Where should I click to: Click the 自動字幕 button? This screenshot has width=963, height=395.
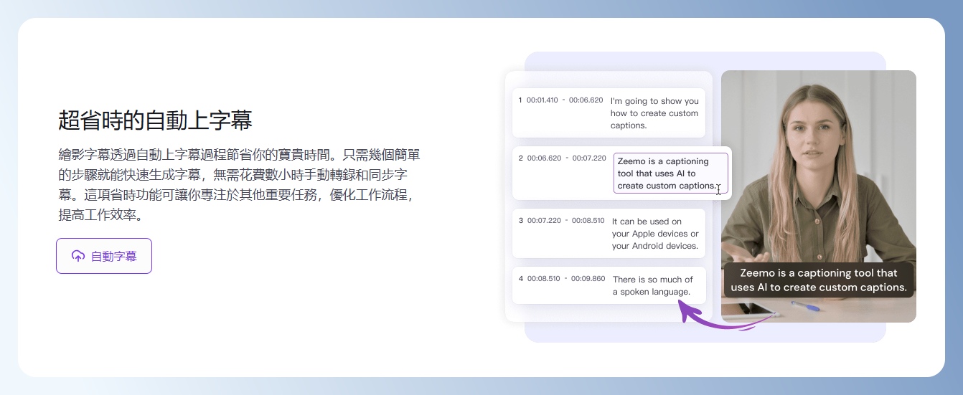pos(104,256)
